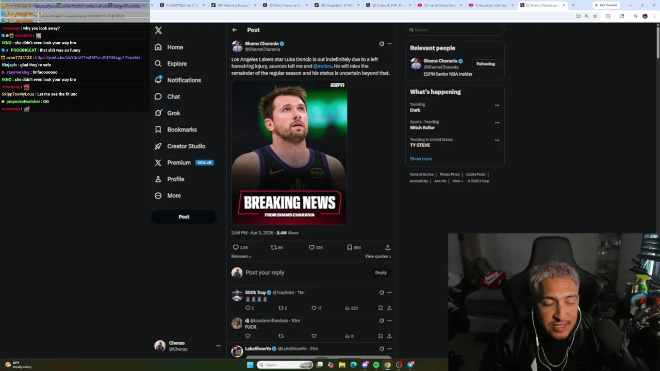The height and width of the screenshot is (371, 660).
Task: Open the Relevant sort dropdown
Action: (x=241, y=256)
